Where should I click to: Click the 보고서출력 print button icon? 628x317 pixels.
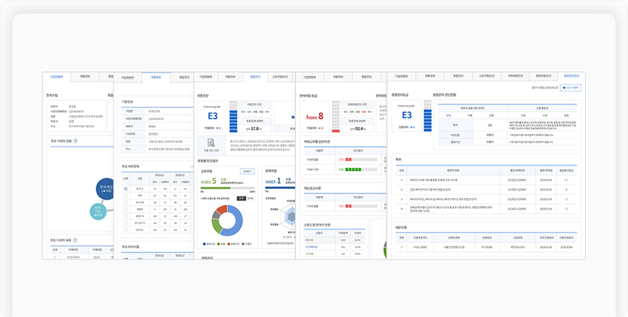click(564, 87)
